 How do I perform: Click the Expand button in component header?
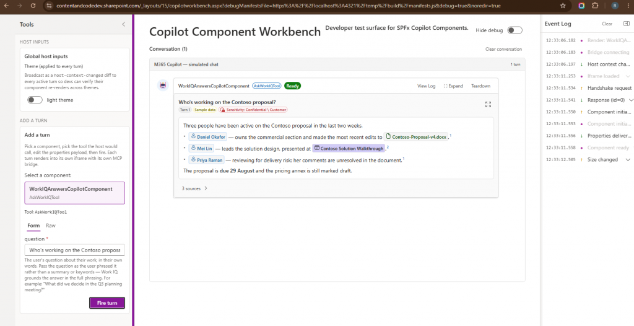coord(453,86)
